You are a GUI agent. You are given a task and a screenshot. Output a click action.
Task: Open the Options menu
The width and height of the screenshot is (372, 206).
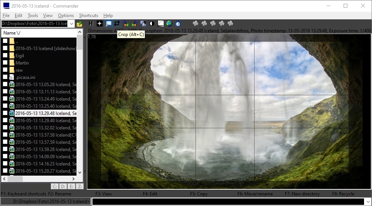tap(66, 16)
